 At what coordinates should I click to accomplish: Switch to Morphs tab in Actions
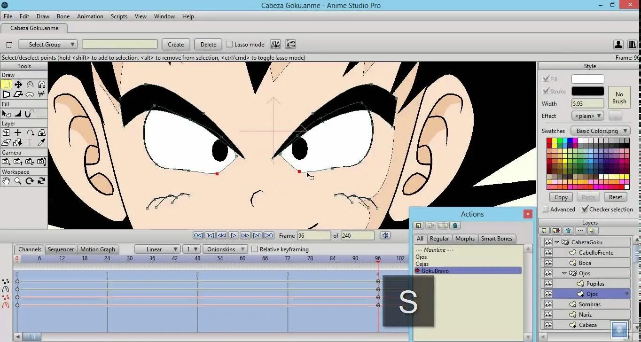click(465, 238)
